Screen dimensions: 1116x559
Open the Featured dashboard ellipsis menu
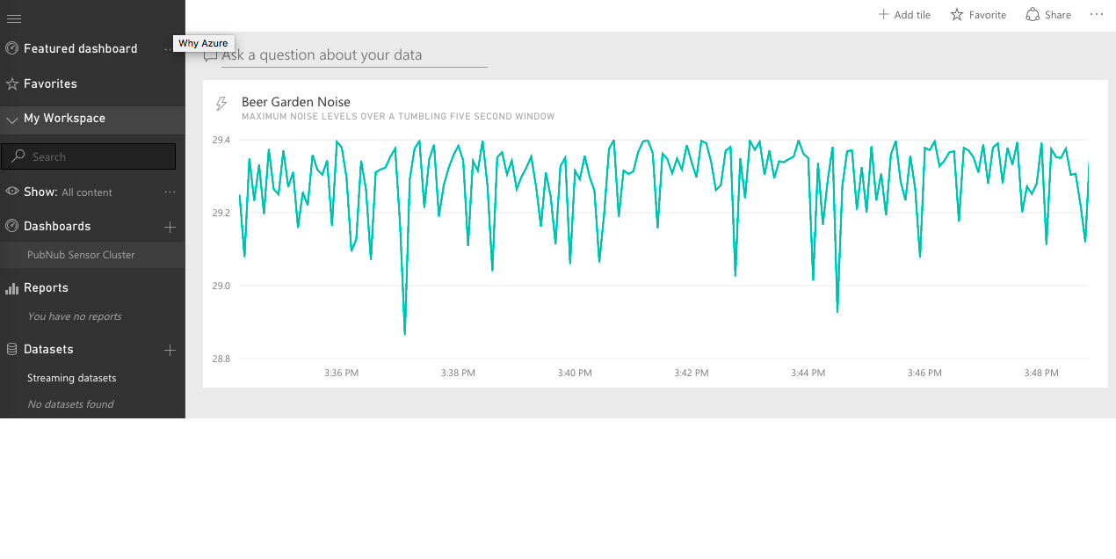170,49
